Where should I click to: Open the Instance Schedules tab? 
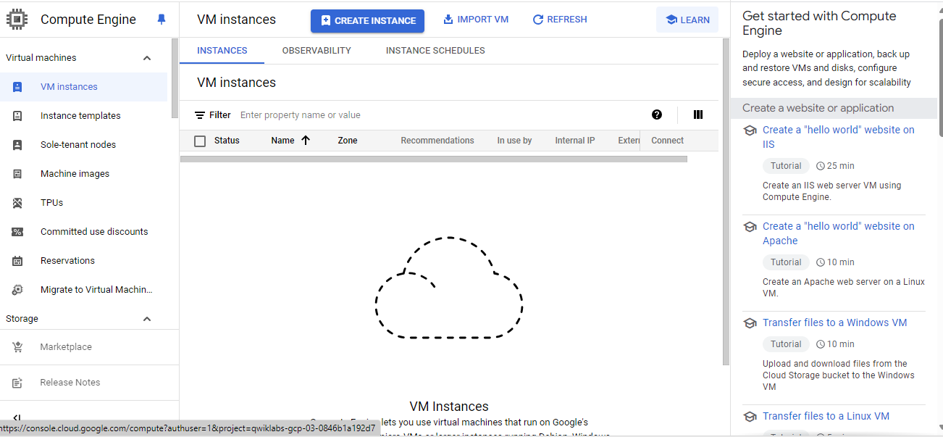(x=435, y=51)
